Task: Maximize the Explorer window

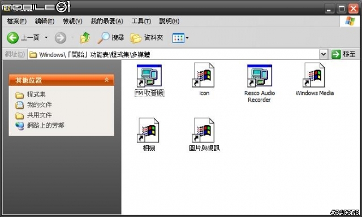Action: [341, 8]
